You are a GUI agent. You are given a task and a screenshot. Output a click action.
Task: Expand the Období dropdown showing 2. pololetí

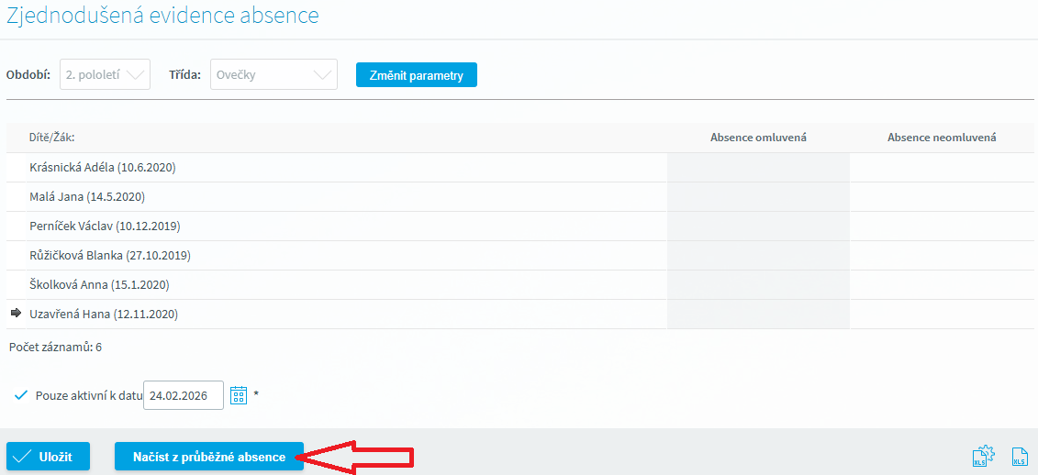pyautogui.click(x=105, y=74)
